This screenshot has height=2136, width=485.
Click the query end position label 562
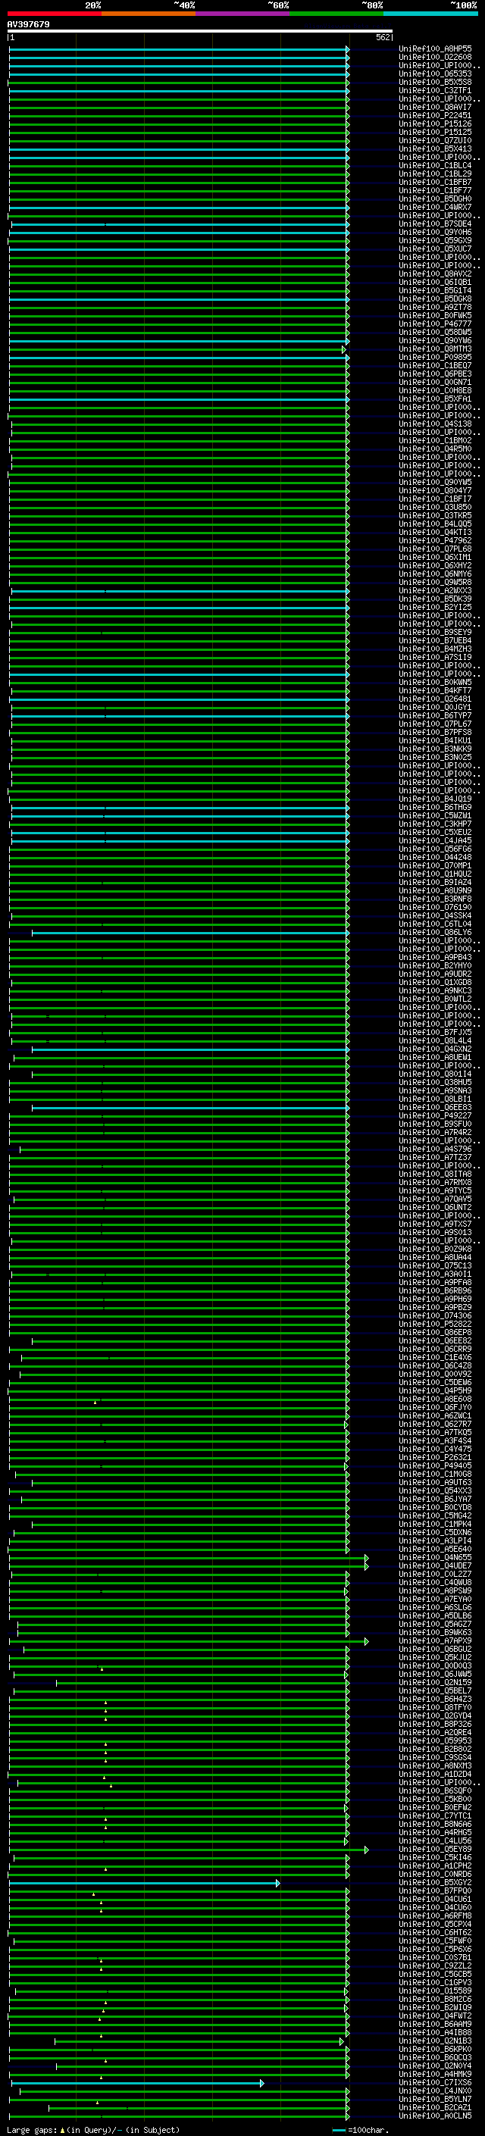[x=383, y=37]
